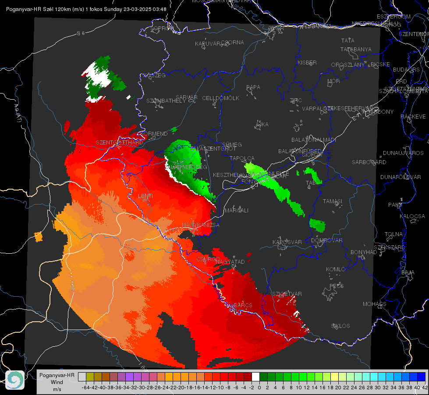The image size is (429, 395).
Task: Click the BARCS city label
Action: tap(243, 305)
